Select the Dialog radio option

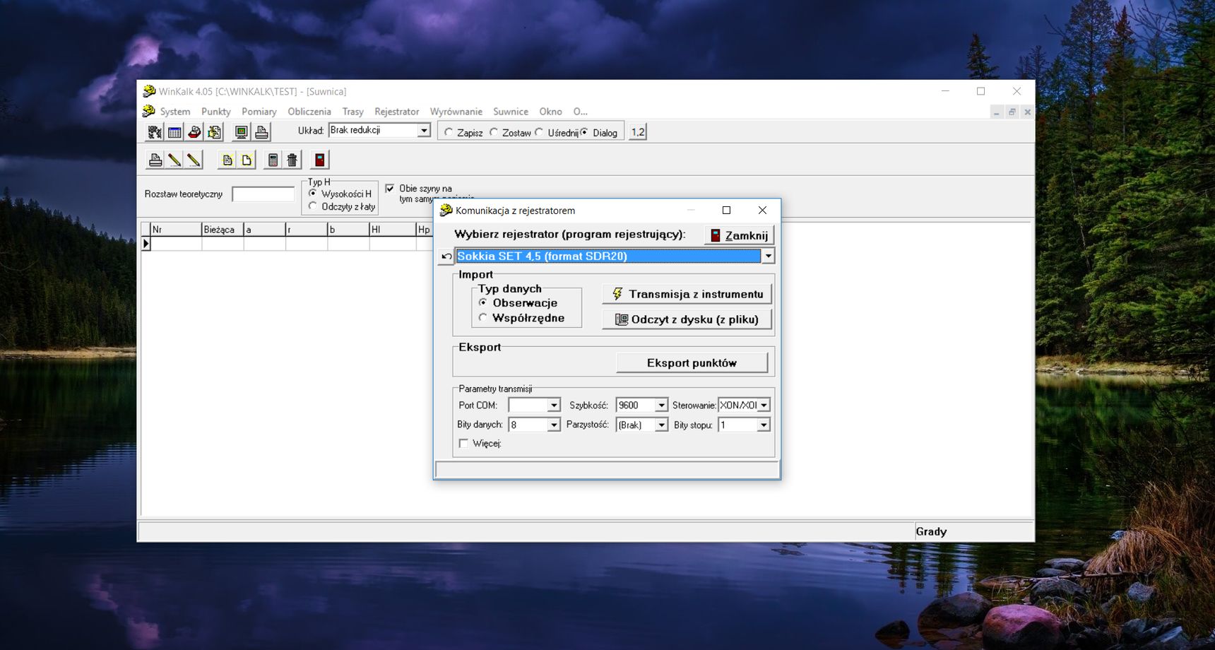point(584,132)
